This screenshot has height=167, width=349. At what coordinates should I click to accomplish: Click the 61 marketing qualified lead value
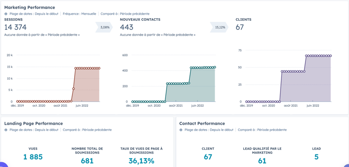tap(262, 161)
